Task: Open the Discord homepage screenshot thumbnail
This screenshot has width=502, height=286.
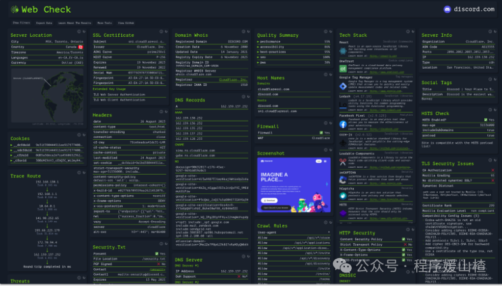Action: point(294,184)
